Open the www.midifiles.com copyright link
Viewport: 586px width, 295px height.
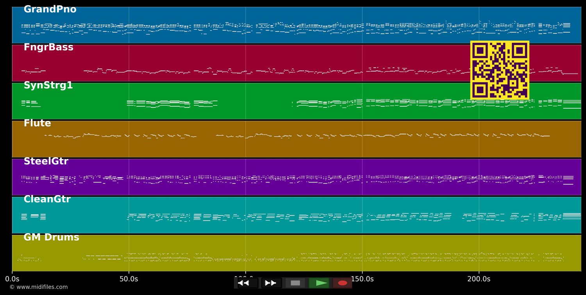click(x=39, y=287)
